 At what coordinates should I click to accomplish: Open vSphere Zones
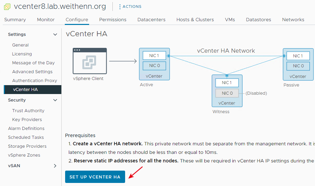tap(24, 155)
